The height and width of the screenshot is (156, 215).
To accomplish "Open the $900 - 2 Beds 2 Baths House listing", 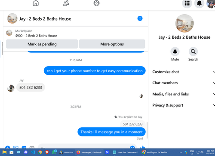I will coord(36,36).
